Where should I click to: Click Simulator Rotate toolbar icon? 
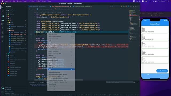[159, 15]
